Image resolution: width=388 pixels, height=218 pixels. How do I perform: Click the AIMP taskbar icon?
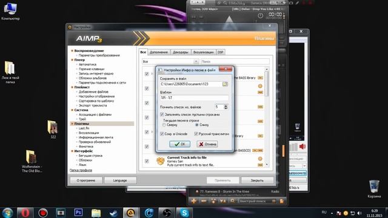(131, 213)
